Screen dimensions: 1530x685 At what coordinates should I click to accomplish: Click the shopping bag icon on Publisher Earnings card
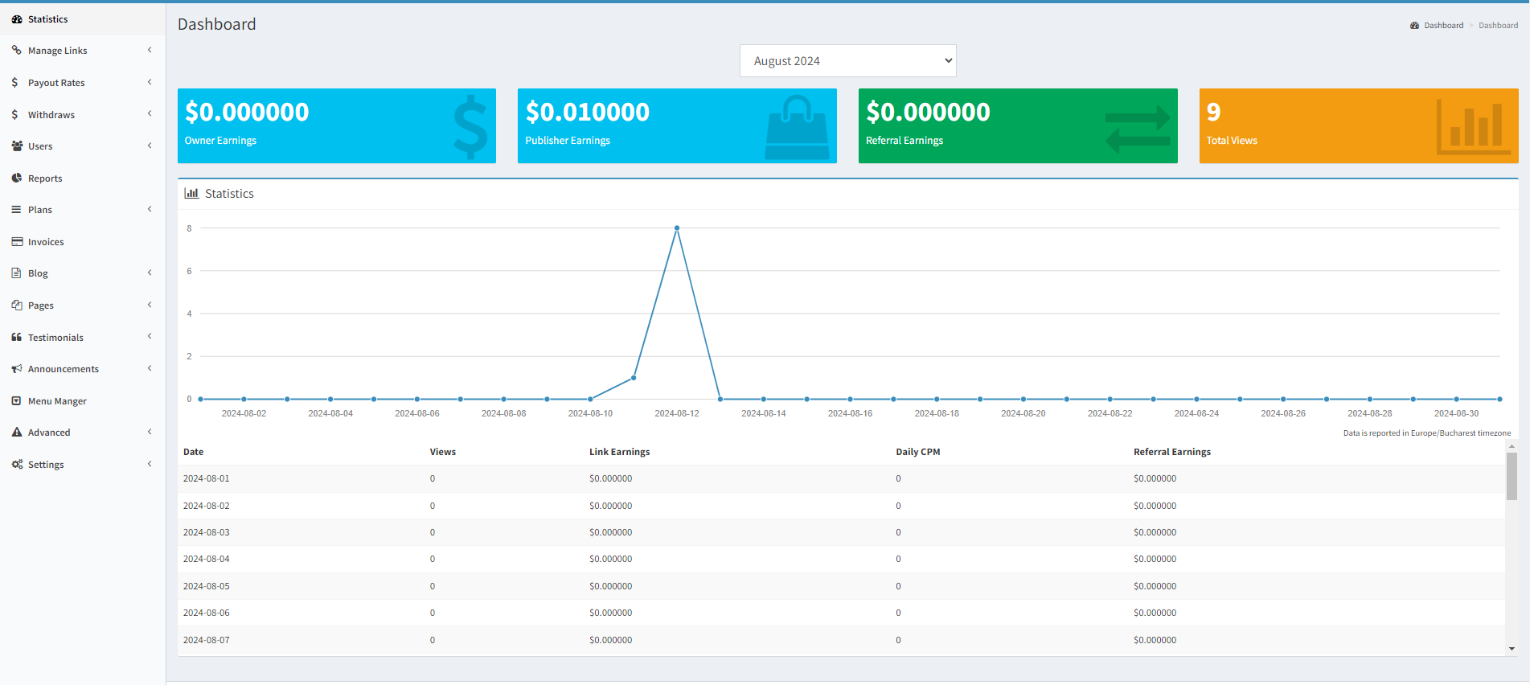click(797, 127)
